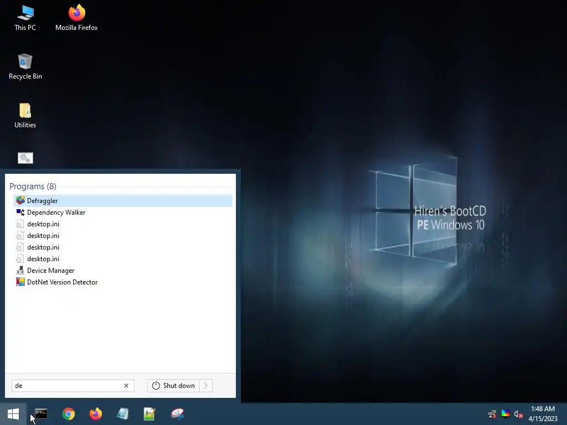
Task: Open the Utilities folder on desktop
Action: (x=25, y=116)
